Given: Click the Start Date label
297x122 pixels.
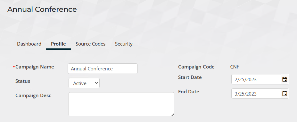Looking at the screenshot, I should pos(190,77).
